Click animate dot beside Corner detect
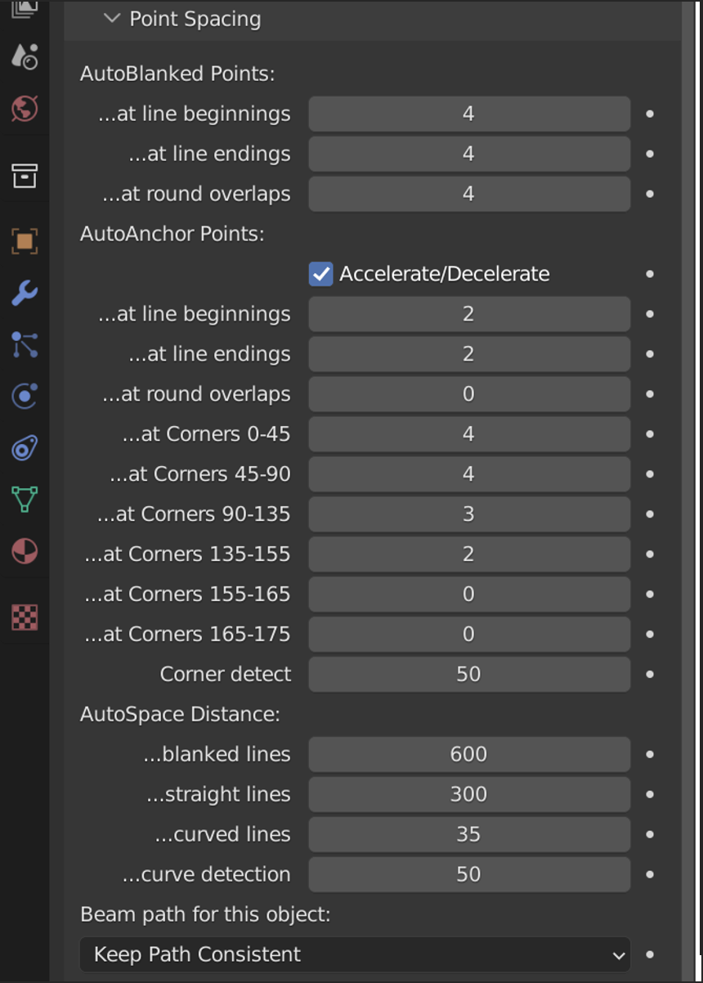 click(x=650, y=675)
